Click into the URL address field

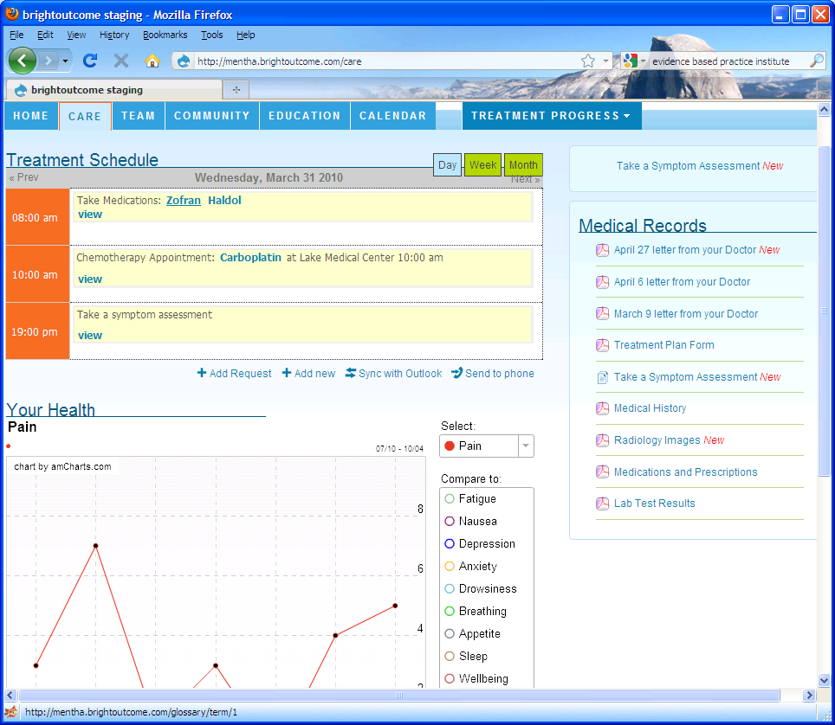(388, 61)
